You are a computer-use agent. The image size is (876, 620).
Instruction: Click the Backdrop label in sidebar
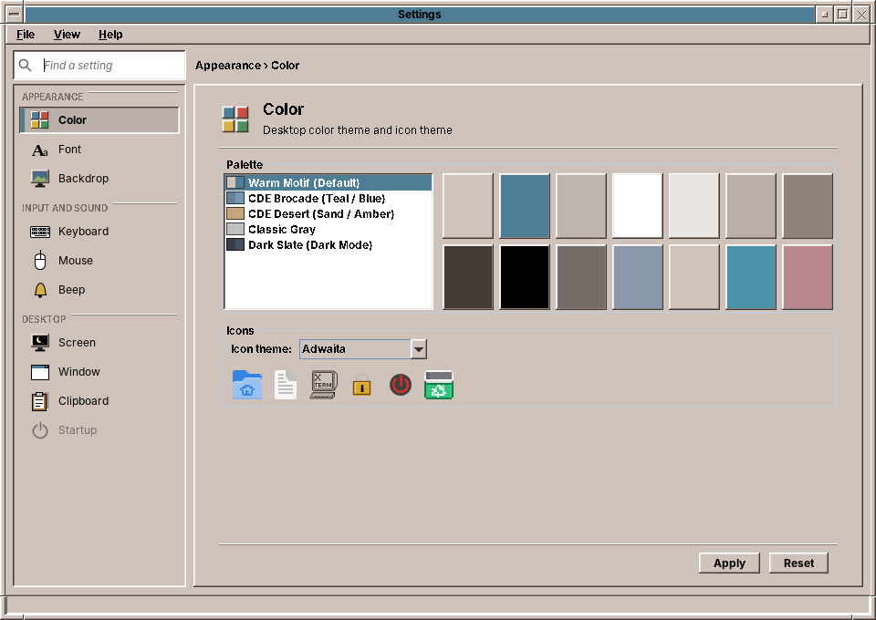tap(83, 179)
